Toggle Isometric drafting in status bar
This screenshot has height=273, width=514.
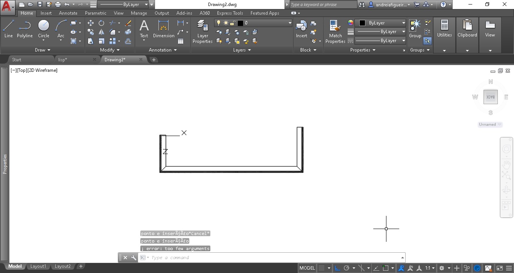click(361, 268)
